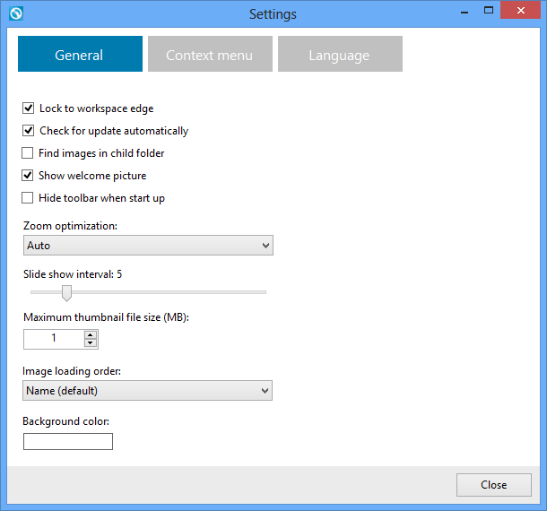The width and height of the screenshot is (547, 511).
Task: Decrease thumbnail file size with down arrow
Action: point(91,342)
